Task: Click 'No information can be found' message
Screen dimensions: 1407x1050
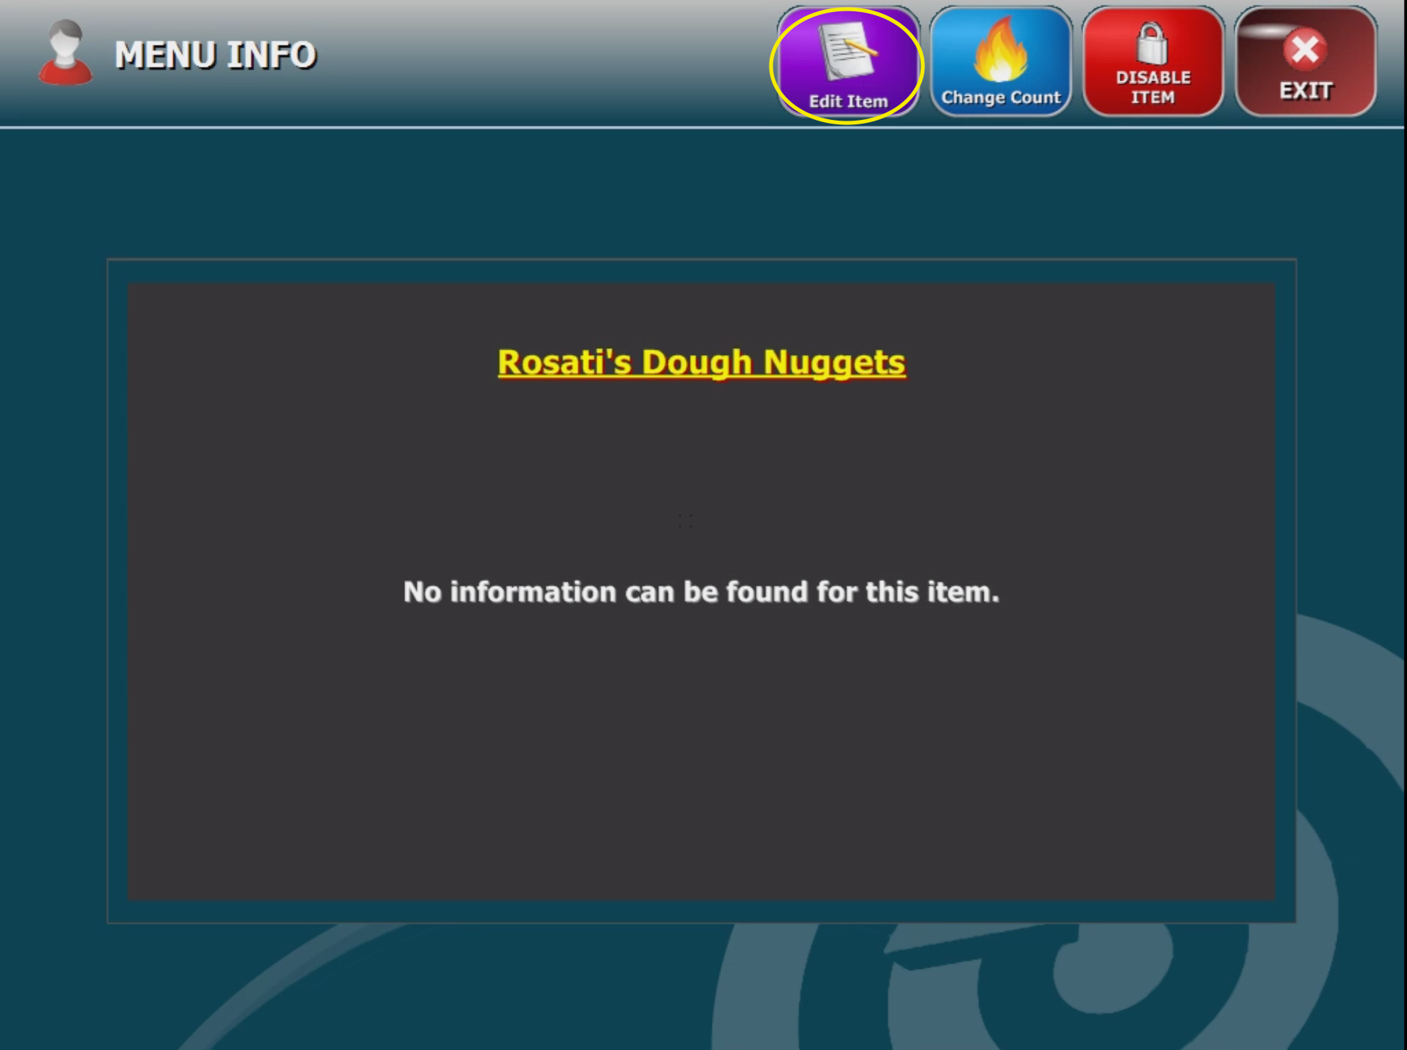Action: point(701,592)
